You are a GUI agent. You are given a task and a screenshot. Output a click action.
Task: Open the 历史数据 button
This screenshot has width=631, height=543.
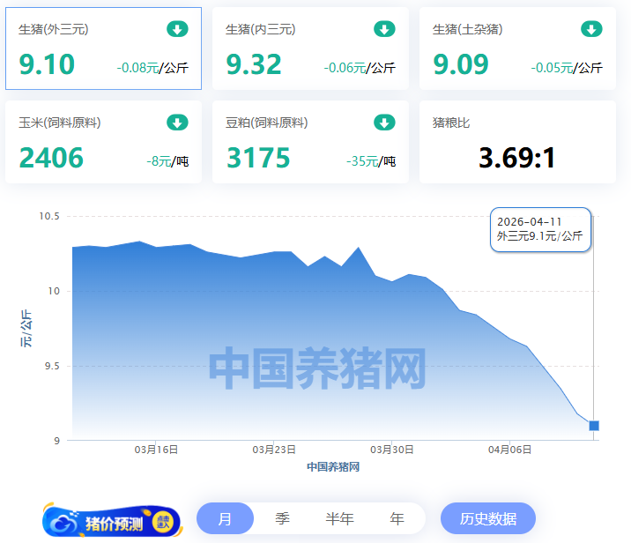pos(488,519)
